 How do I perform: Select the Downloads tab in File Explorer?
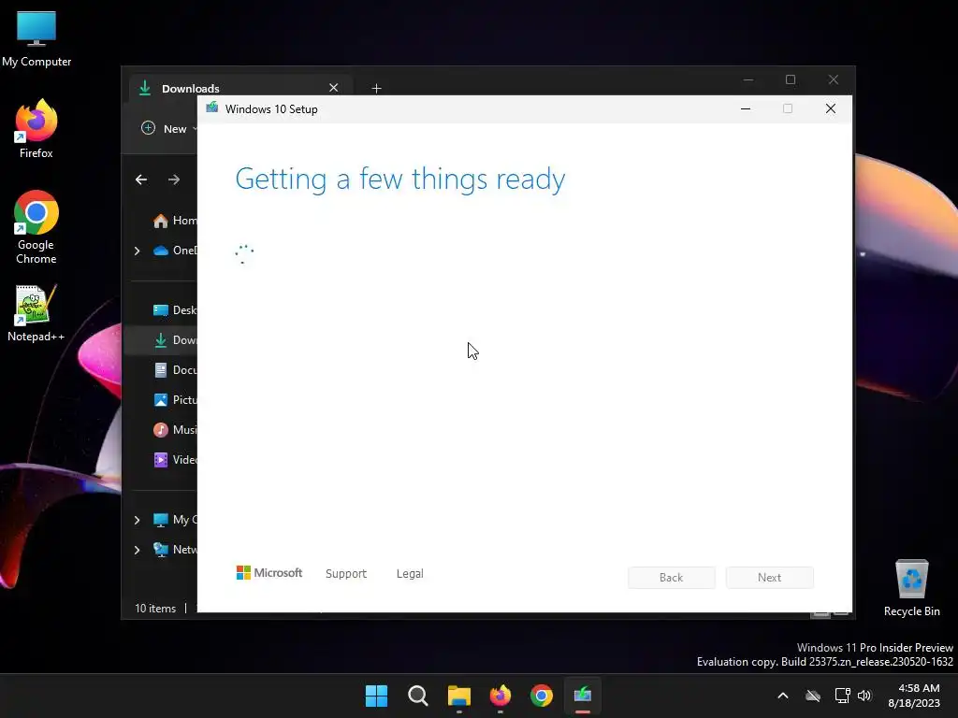tap(239, 88)
